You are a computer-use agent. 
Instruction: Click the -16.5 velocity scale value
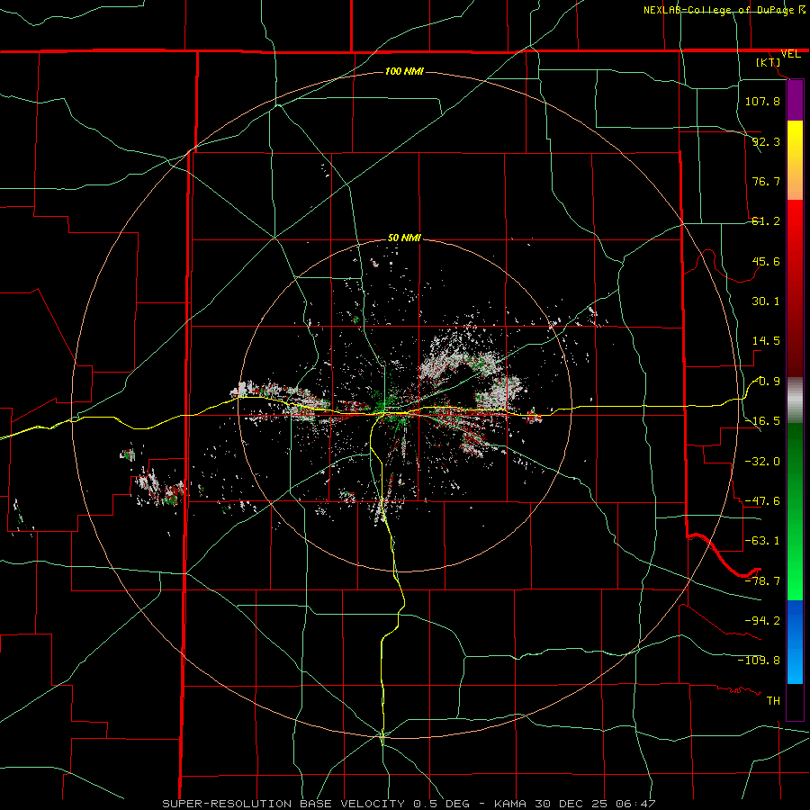pos(762,421)
